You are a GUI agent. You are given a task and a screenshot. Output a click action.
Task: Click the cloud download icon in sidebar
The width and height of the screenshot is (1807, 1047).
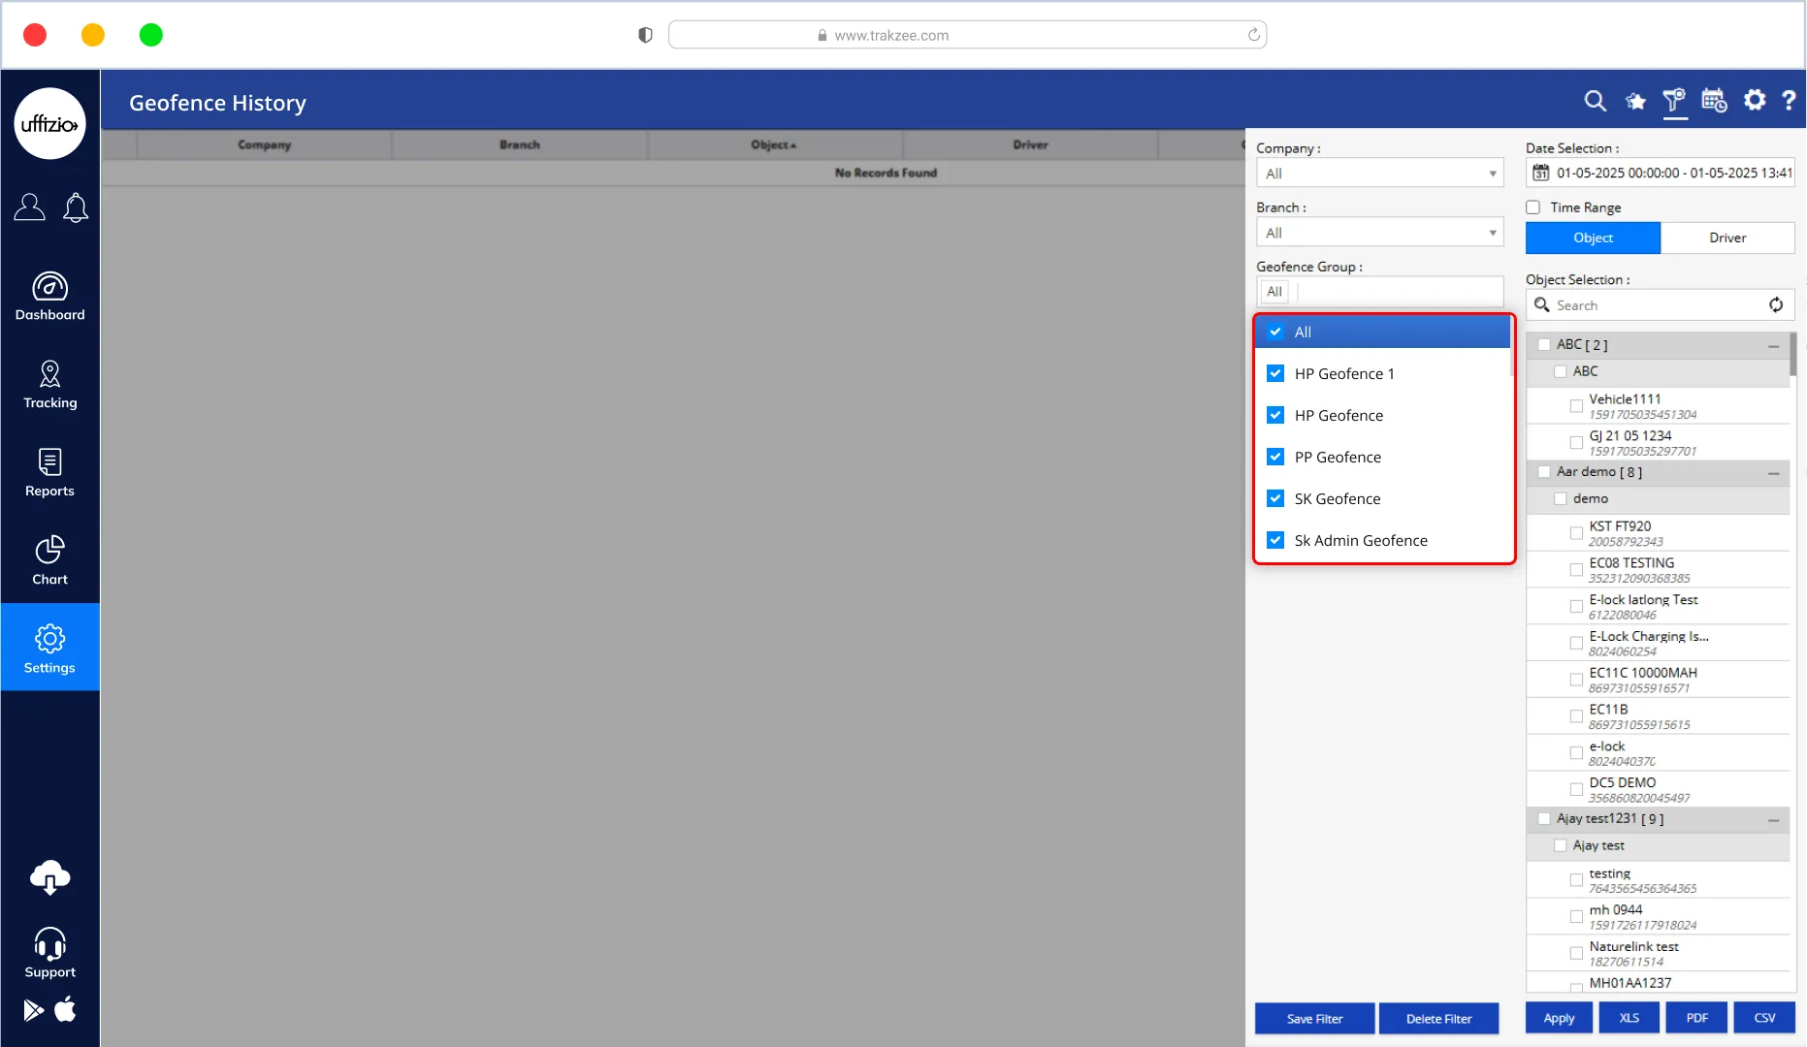tap(49, 877)
